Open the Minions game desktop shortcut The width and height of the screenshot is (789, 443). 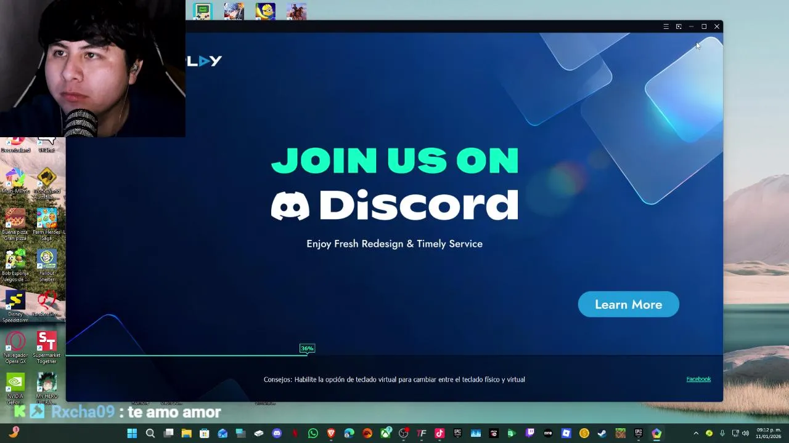(x=265, y=11)
